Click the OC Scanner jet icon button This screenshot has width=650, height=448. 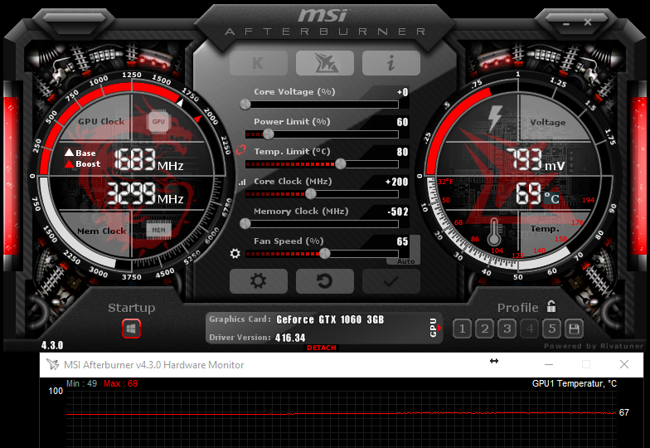(x=325, y=63)
